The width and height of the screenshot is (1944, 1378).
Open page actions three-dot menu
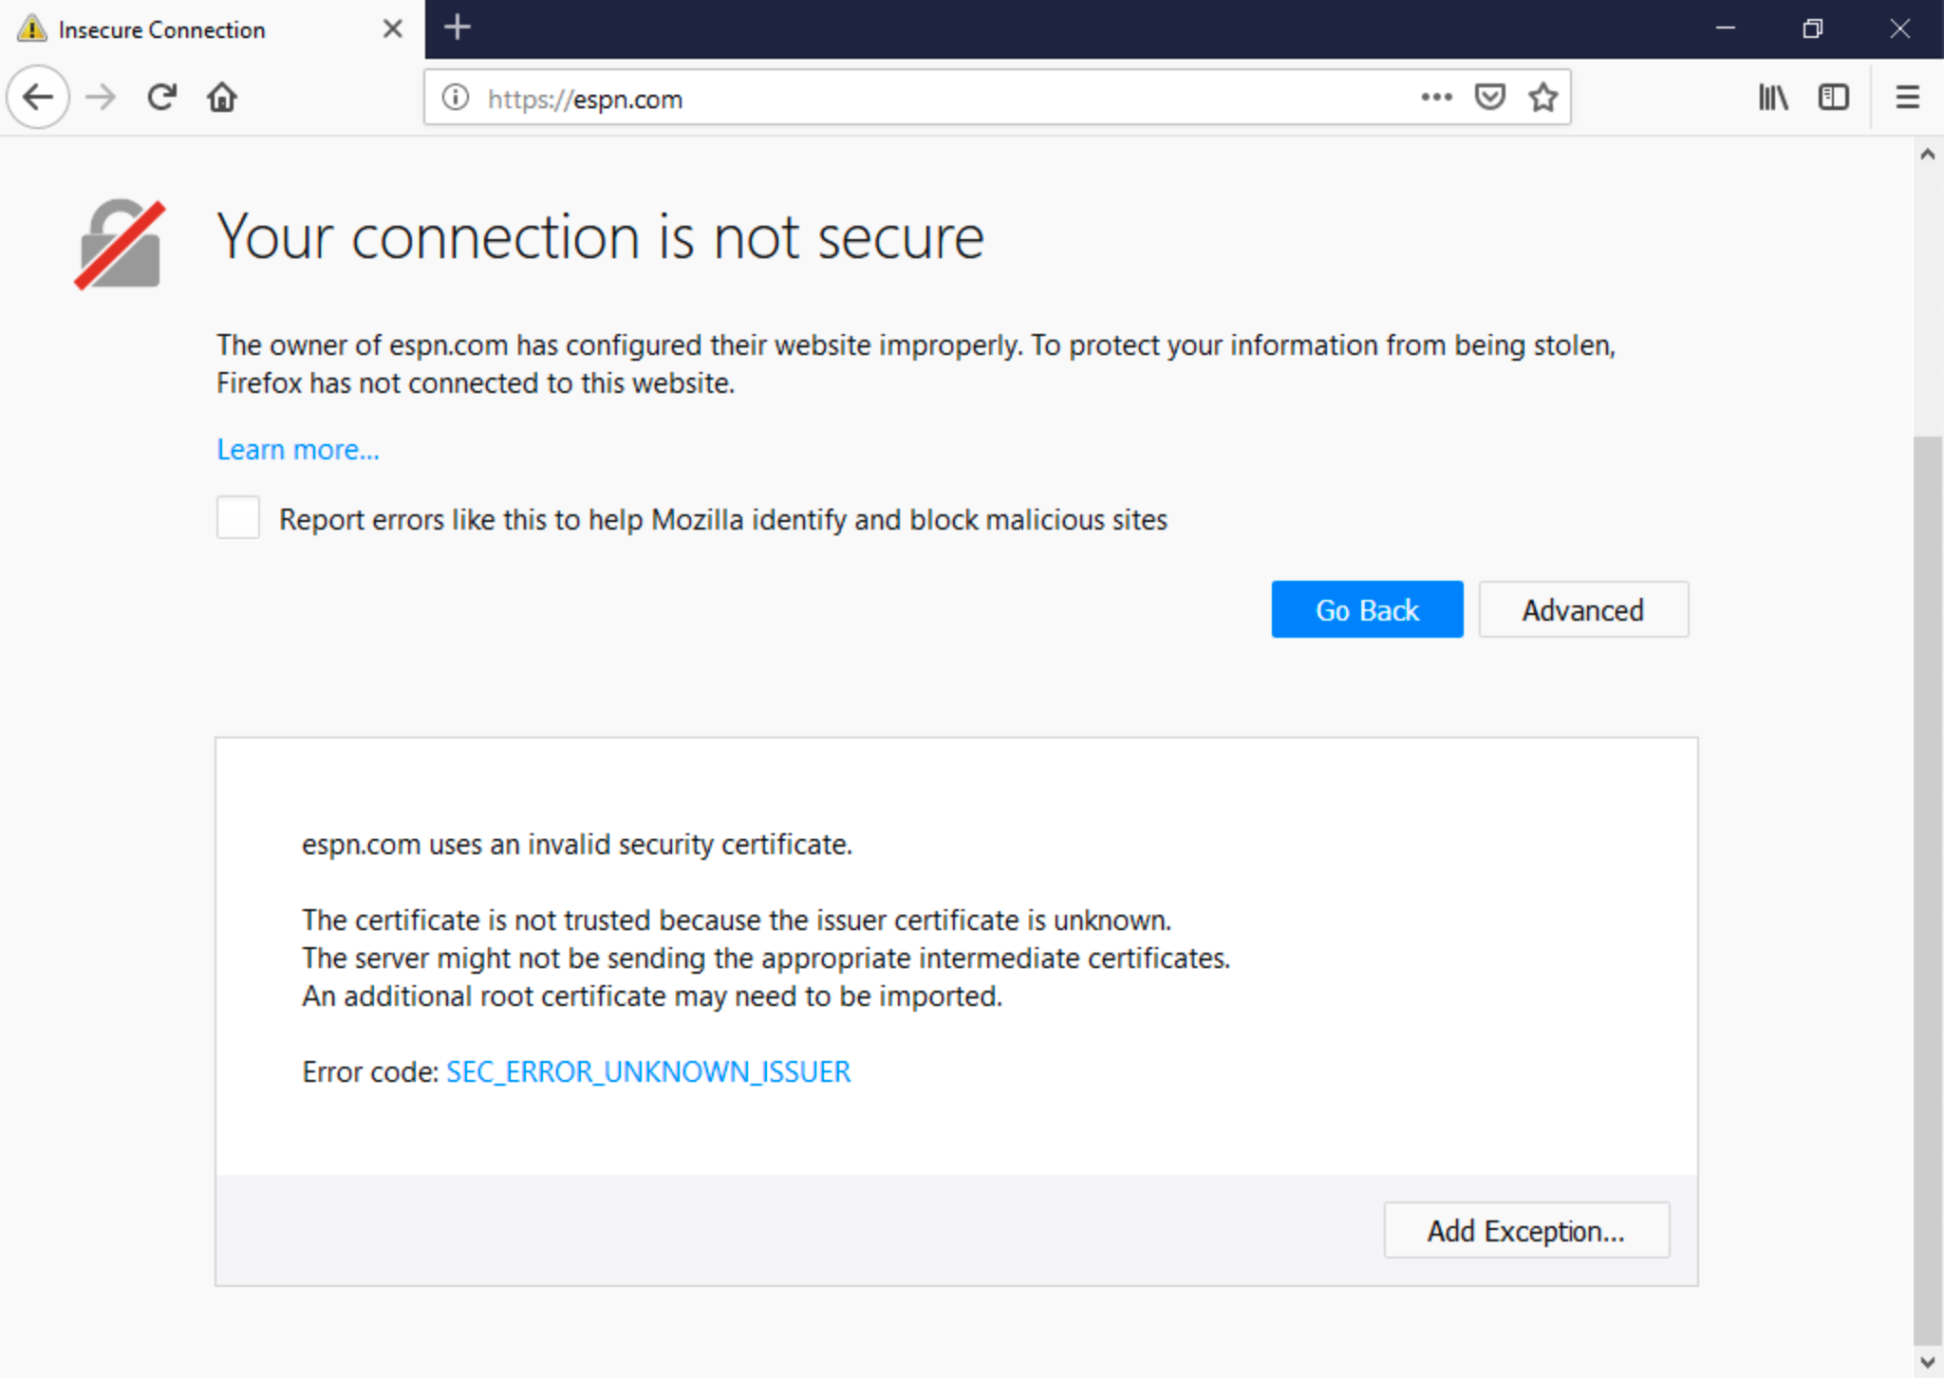1436,97
